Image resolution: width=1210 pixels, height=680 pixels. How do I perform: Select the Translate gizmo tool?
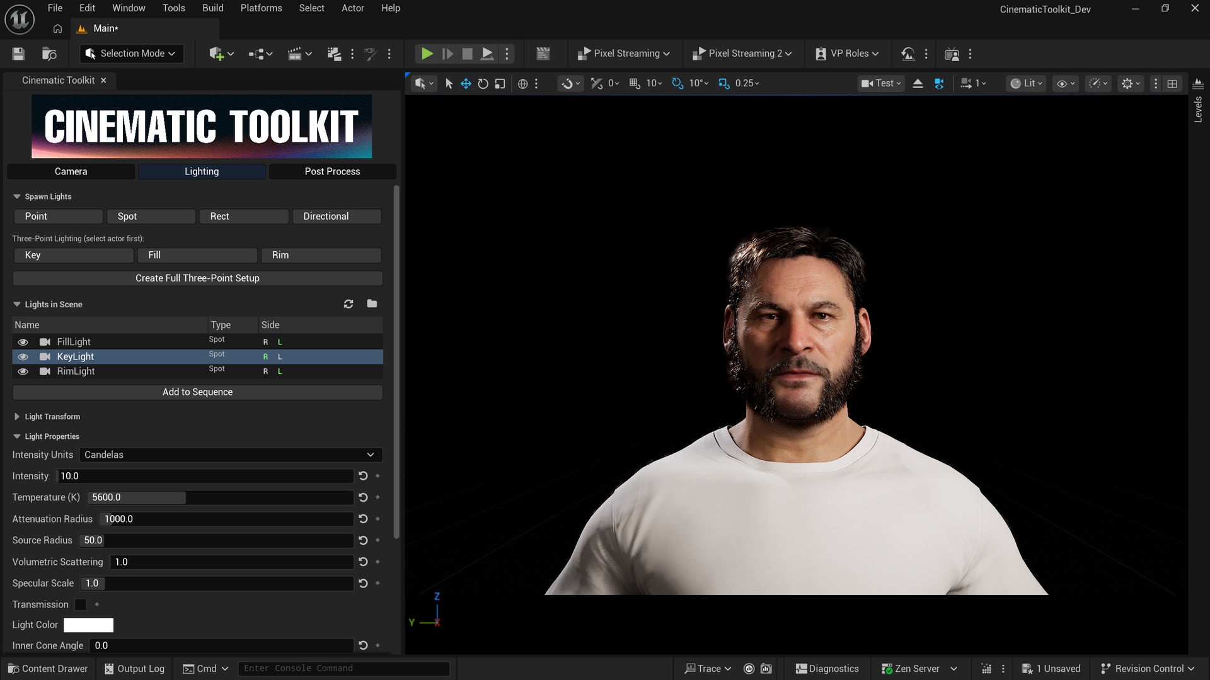click(466, 83)
